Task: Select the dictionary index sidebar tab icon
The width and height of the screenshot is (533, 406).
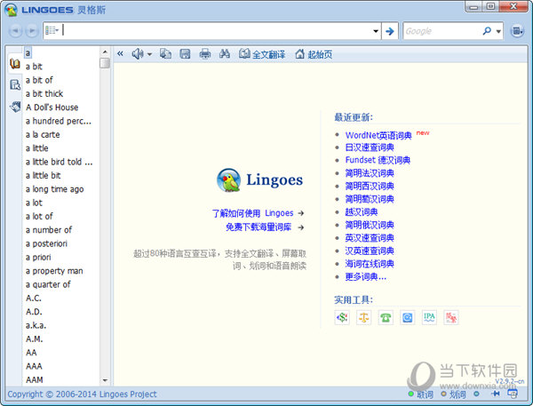Action: click(x=14, y=64)
